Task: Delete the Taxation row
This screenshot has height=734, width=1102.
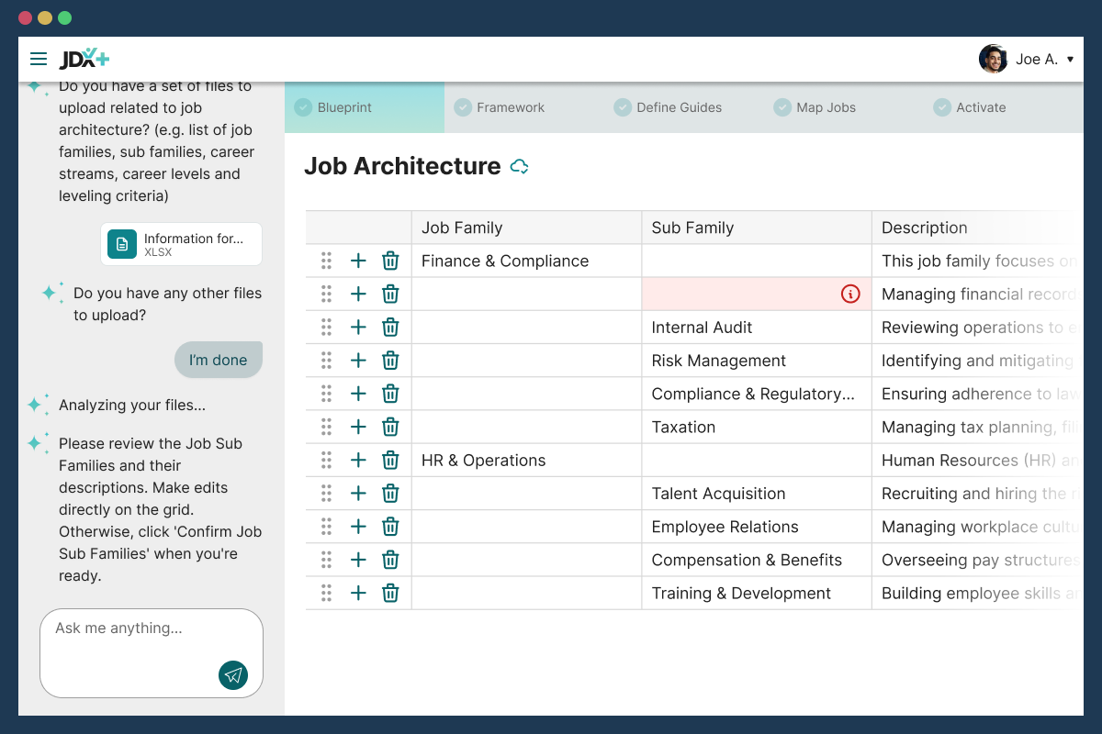Action: 390,427
